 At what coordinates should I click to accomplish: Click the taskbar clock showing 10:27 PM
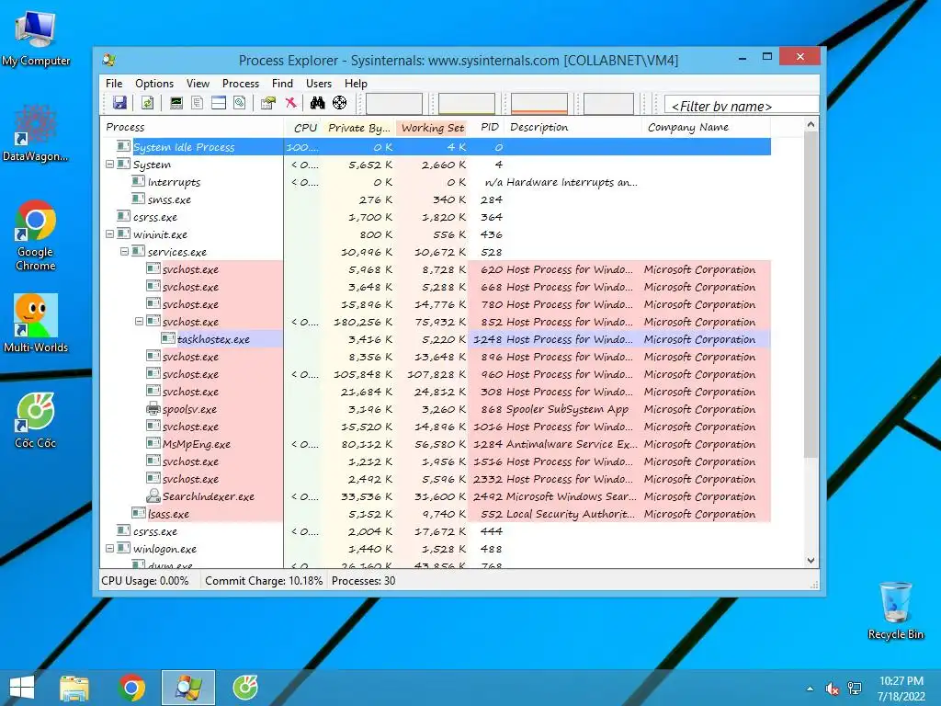click(x=901, y=689)
